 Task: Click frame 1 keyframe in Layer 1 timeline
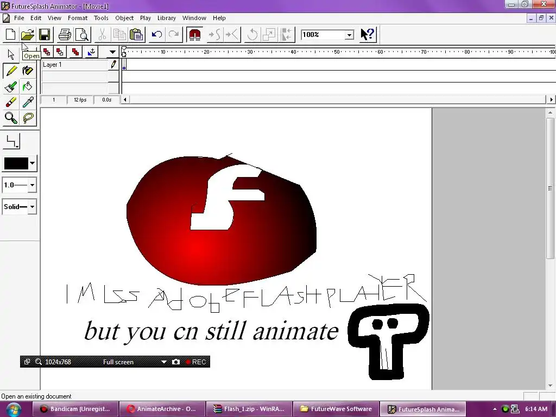[x=124, y=65]
